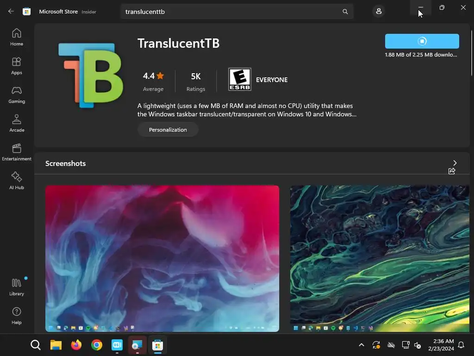Open AI Hub in the sidebar
This screenshot has width=474, height=356.
coord(17,181)
